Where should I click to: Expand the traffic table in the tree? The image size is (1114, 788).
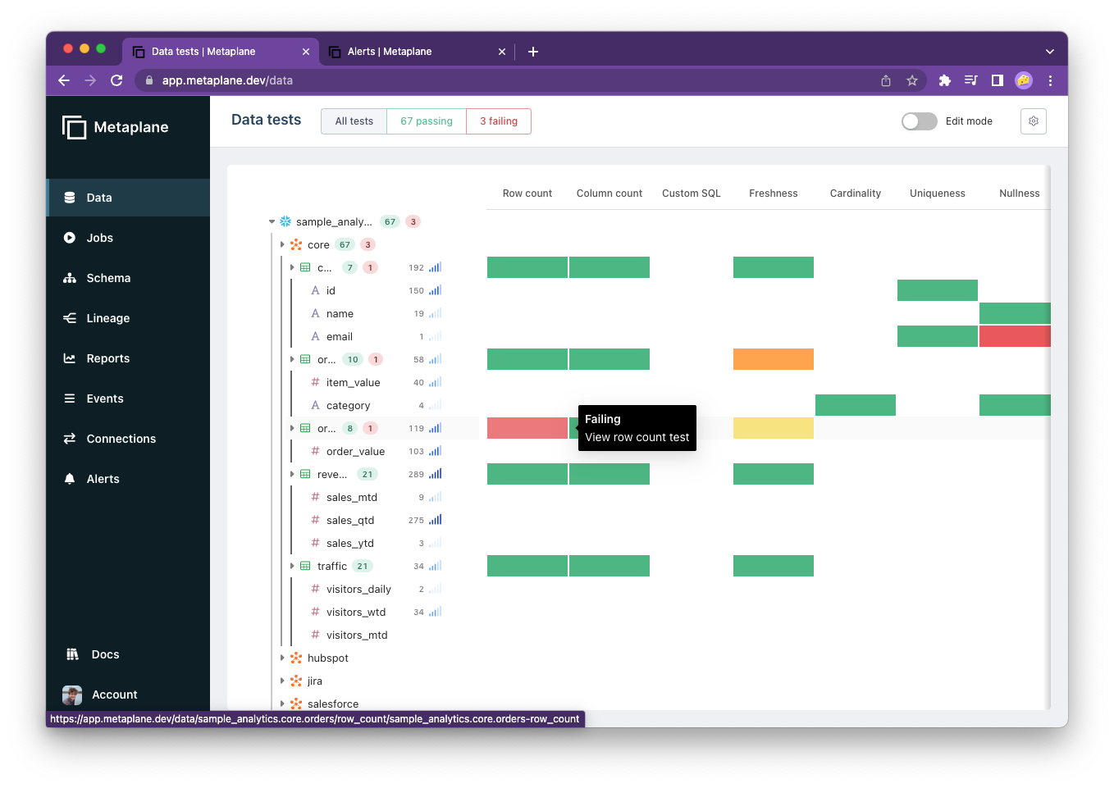(x=293, y=566)
